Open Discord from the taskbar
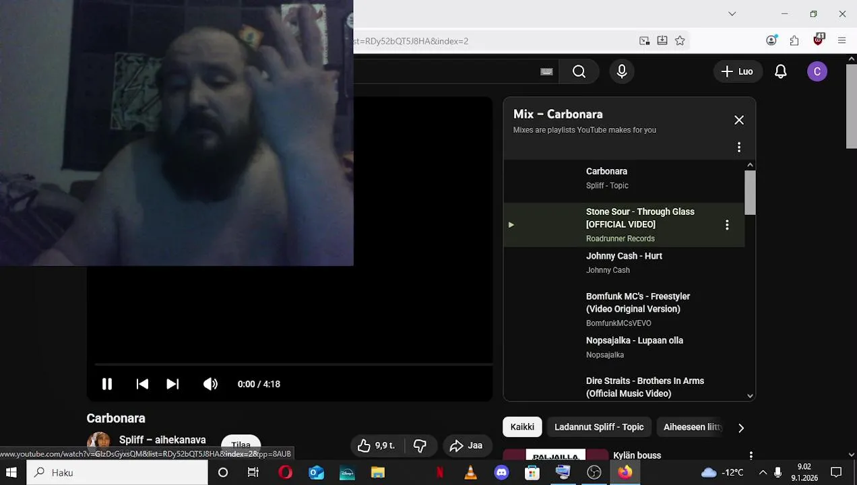The height and width of the screenshot is (485, 857). (501, 472)
